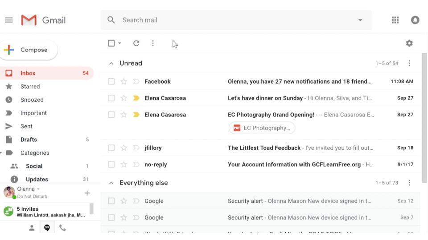Image resolution: width=428 pixels, height=240 pixels.
Task: Open the account notifications bell icon
Action: [415, 20]
